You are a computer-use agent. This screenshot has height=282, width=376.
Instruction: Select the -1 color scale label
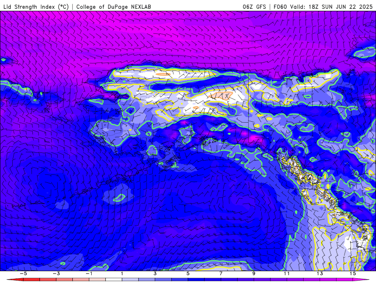(89, 274)
